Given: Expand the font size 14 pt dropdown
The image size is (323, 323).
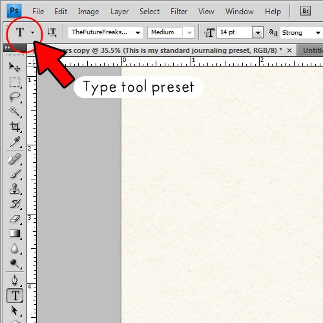Looking at the screenshot, I should (258, 33).
